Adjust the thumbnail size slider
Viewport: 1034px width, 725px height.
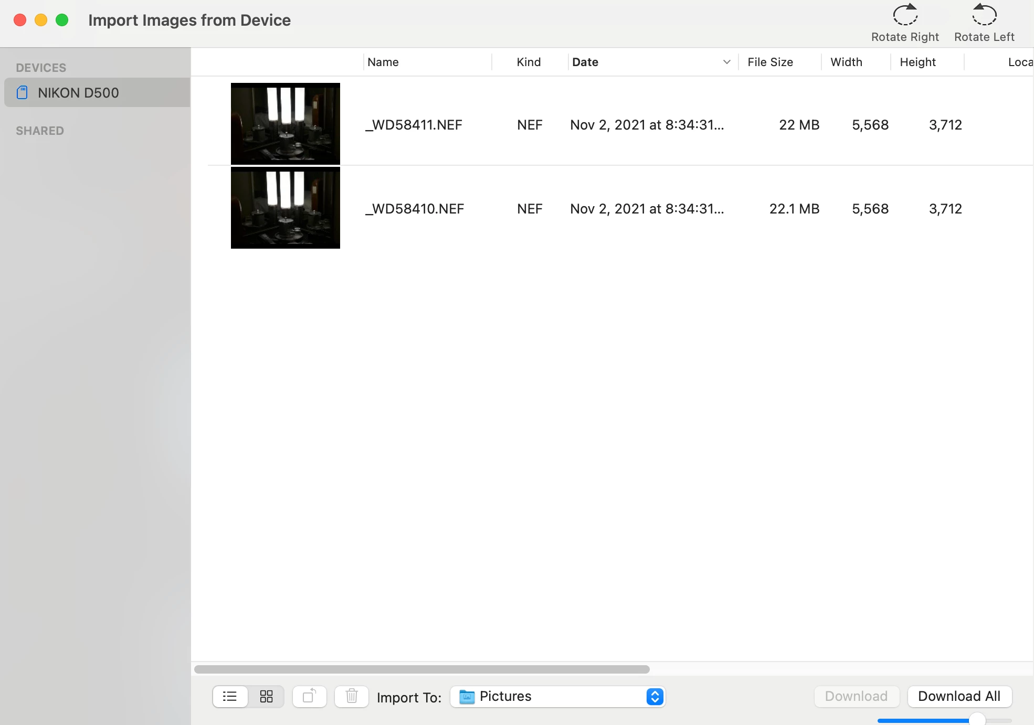[977, 720]
